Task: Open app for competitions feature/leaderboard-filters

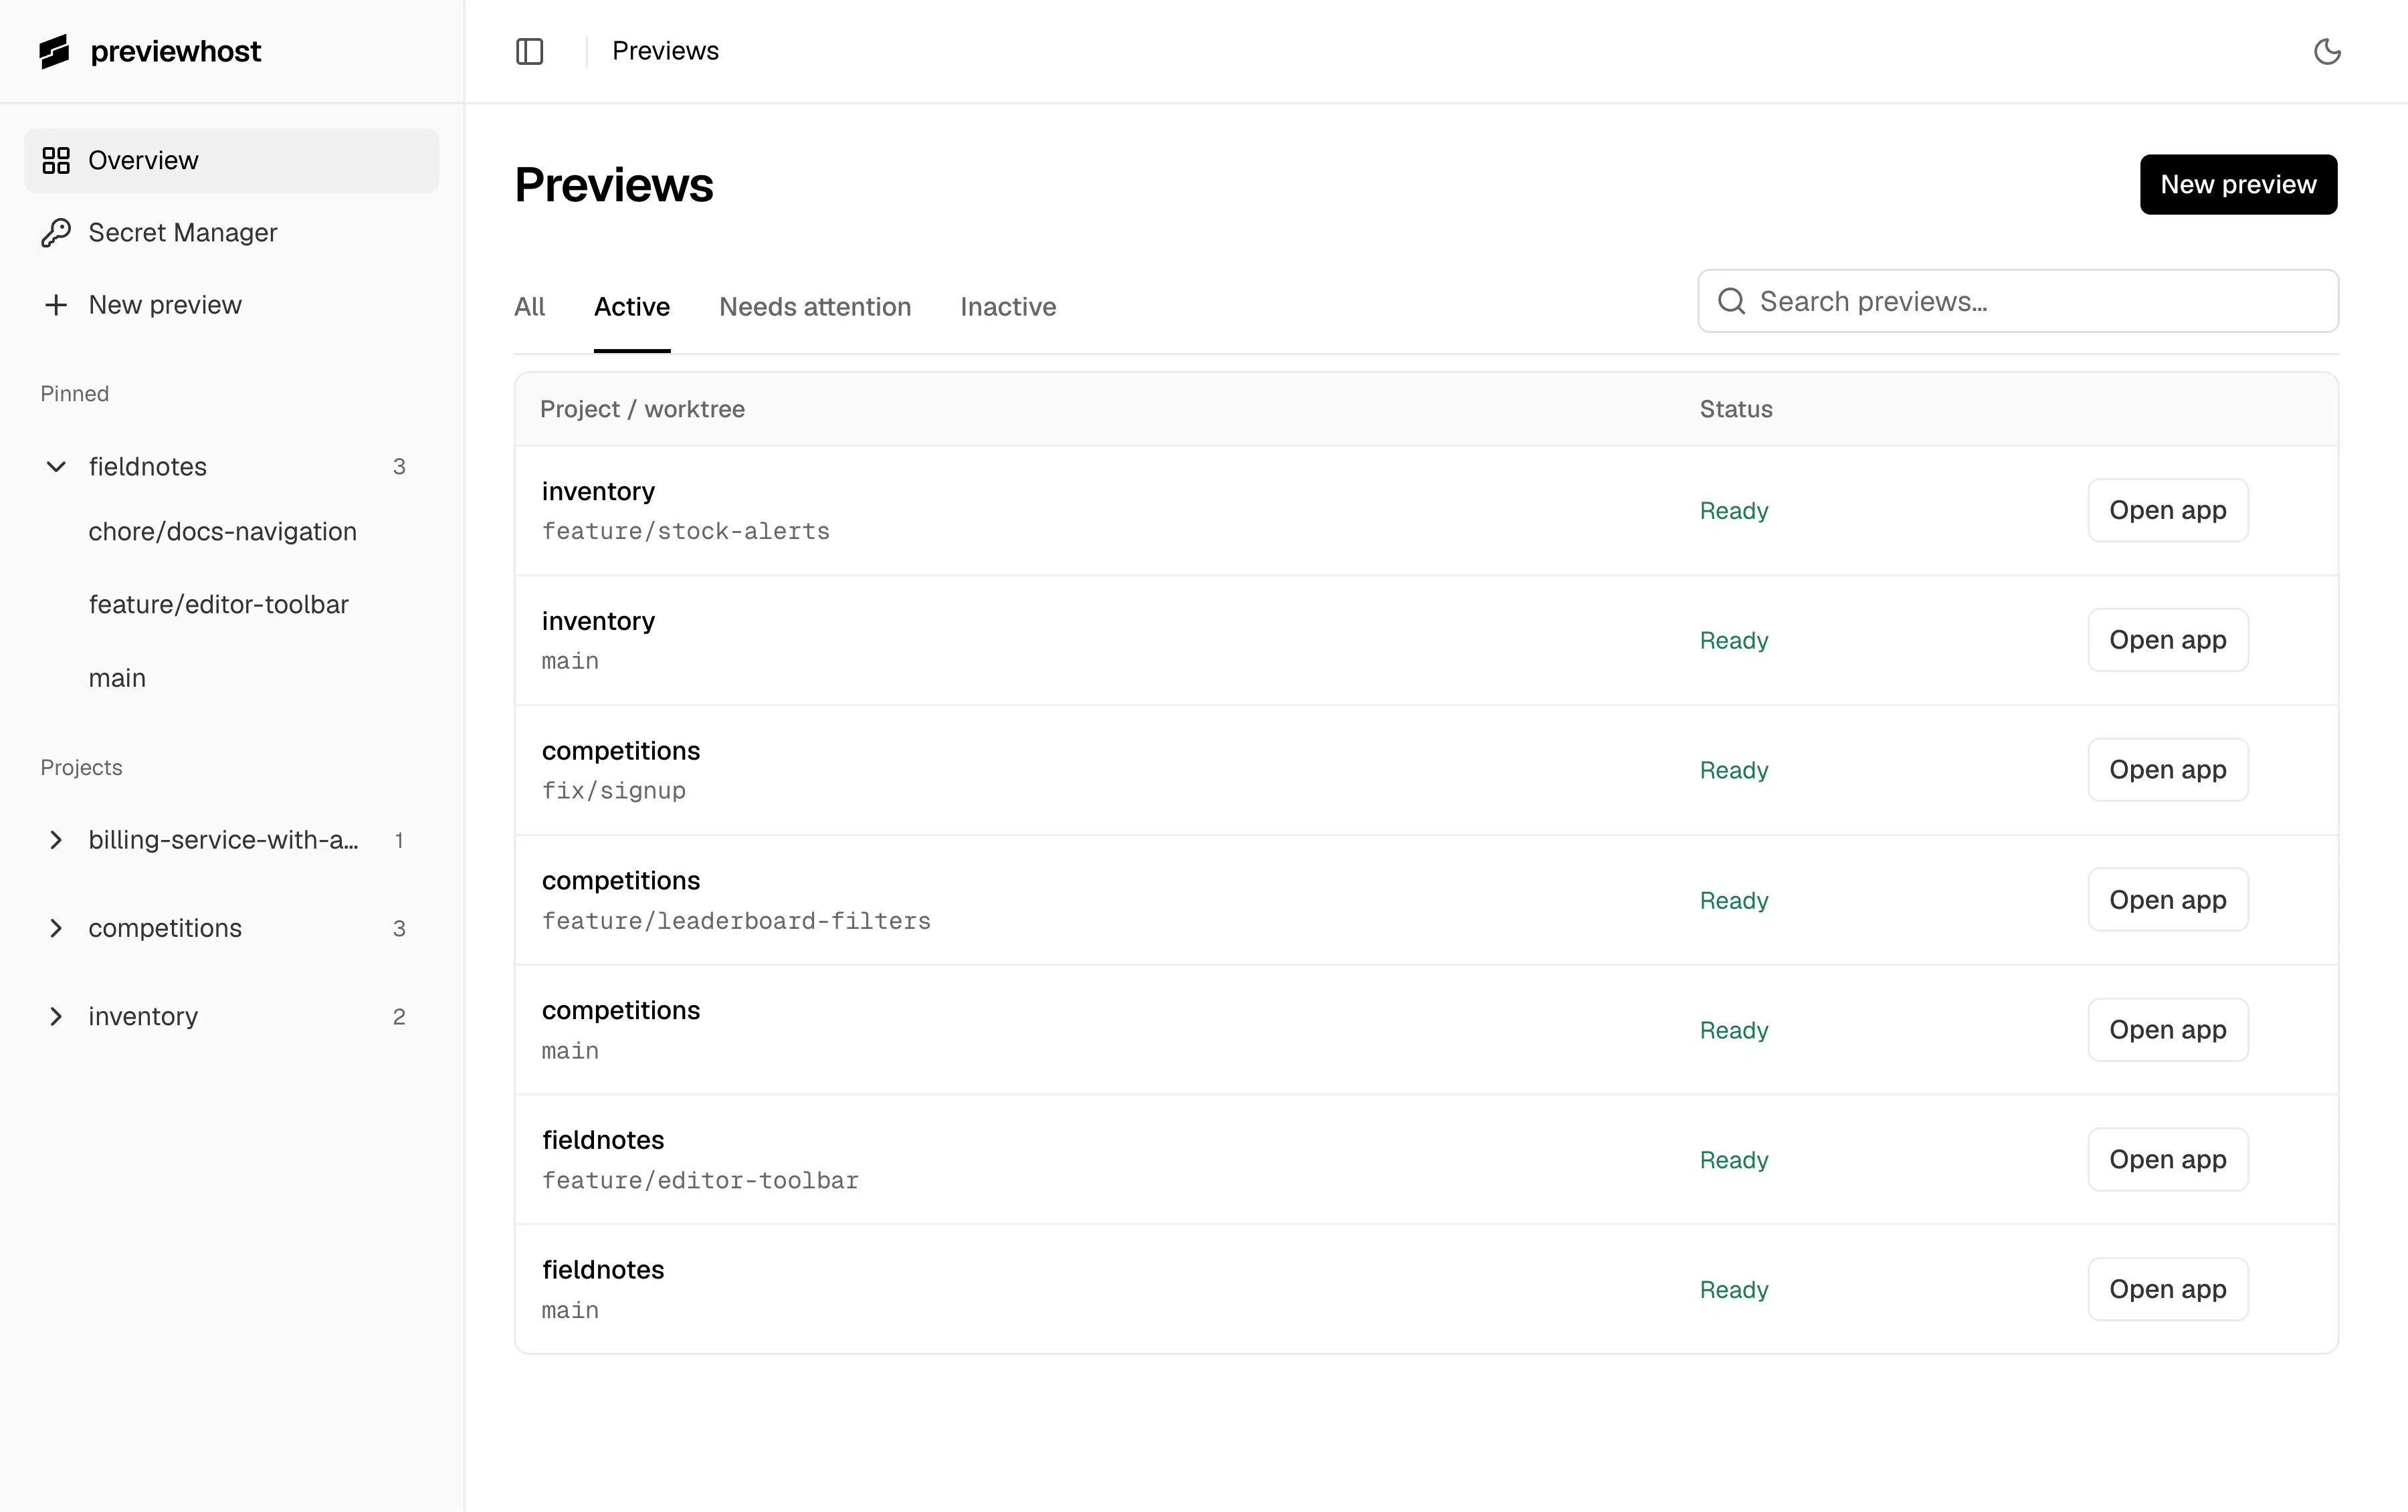Action: tap(2167, 900)
